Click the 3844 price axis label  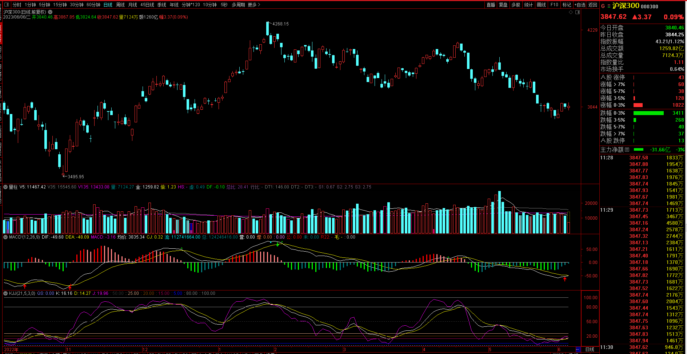tap(592, 107)
